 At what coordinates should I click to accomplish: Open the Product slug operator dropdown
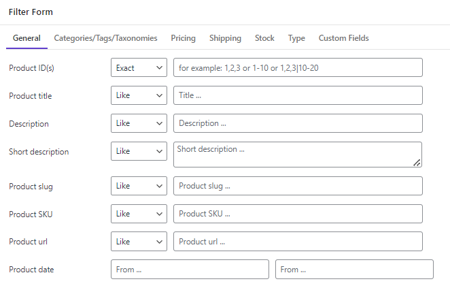139,186
